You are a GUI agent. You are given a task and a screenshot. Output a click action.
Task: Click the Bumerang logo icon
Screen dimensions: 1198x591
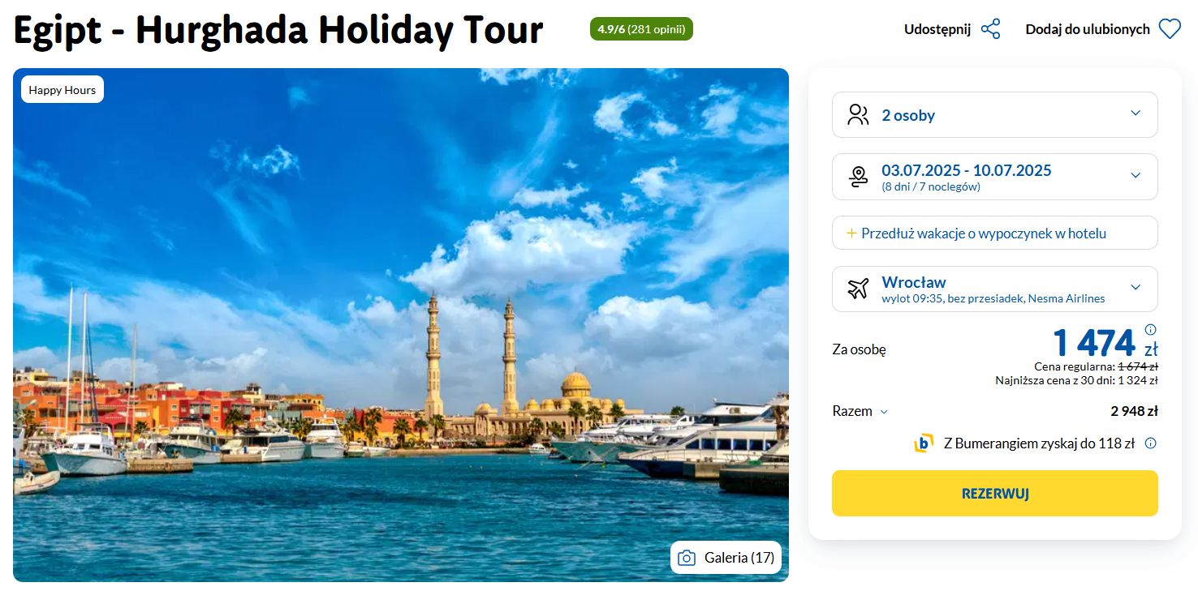(924, 443)
